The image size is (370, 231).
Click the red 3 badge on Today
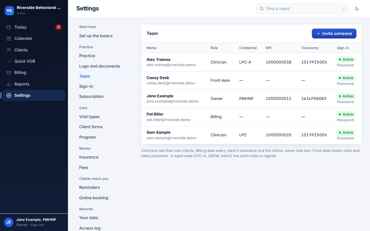click(x=58, y=27)
